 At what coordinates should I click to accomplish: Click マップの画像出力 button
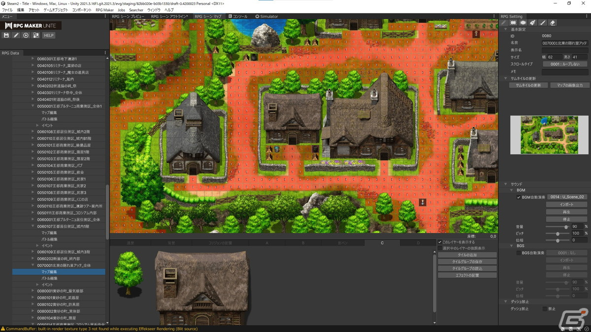(x=569, y=85)
